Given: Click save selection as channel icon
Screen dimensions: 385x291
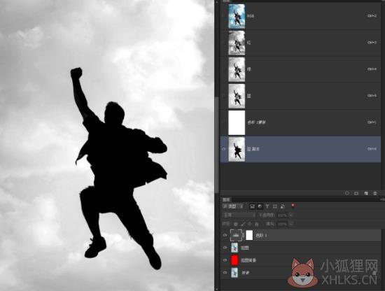Looking at the screenshot, I should click(356, 193).
